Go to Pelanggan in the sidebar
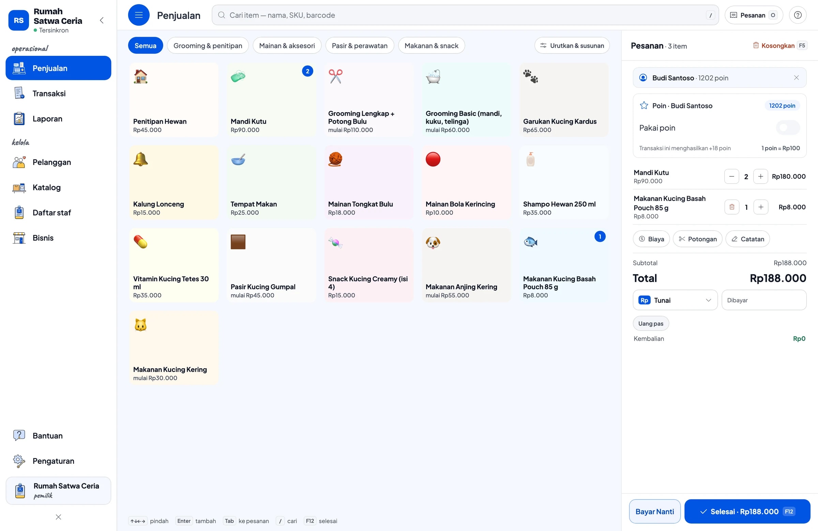This screenshot has height=531, width=818. click(58, 162)
